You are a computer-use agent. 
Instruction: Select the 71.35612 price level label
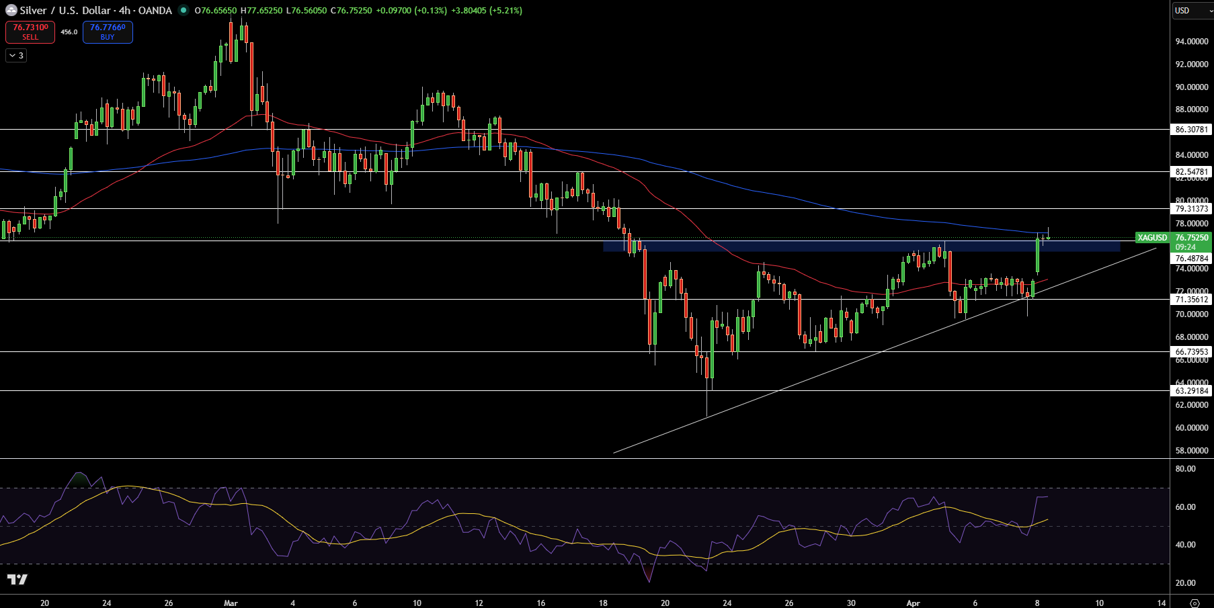pos(1191,299)
